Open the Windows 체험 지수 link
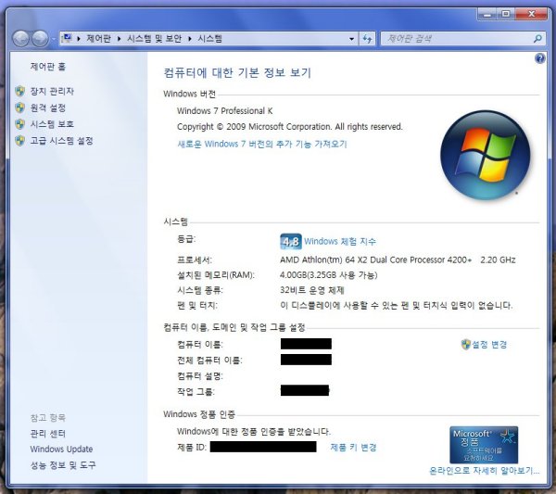 (340, 242)
